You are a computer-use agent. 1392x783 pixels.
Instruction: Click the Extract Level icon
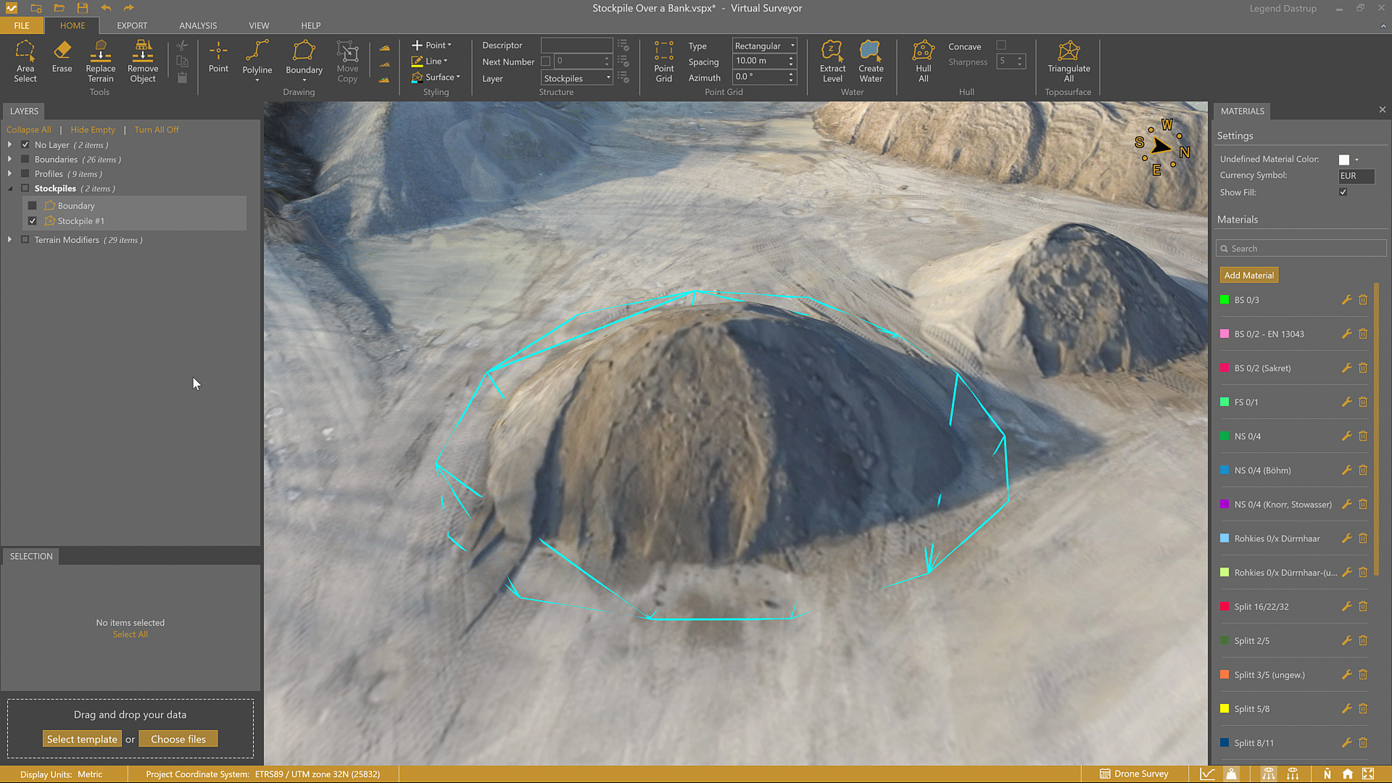[832, 61]
